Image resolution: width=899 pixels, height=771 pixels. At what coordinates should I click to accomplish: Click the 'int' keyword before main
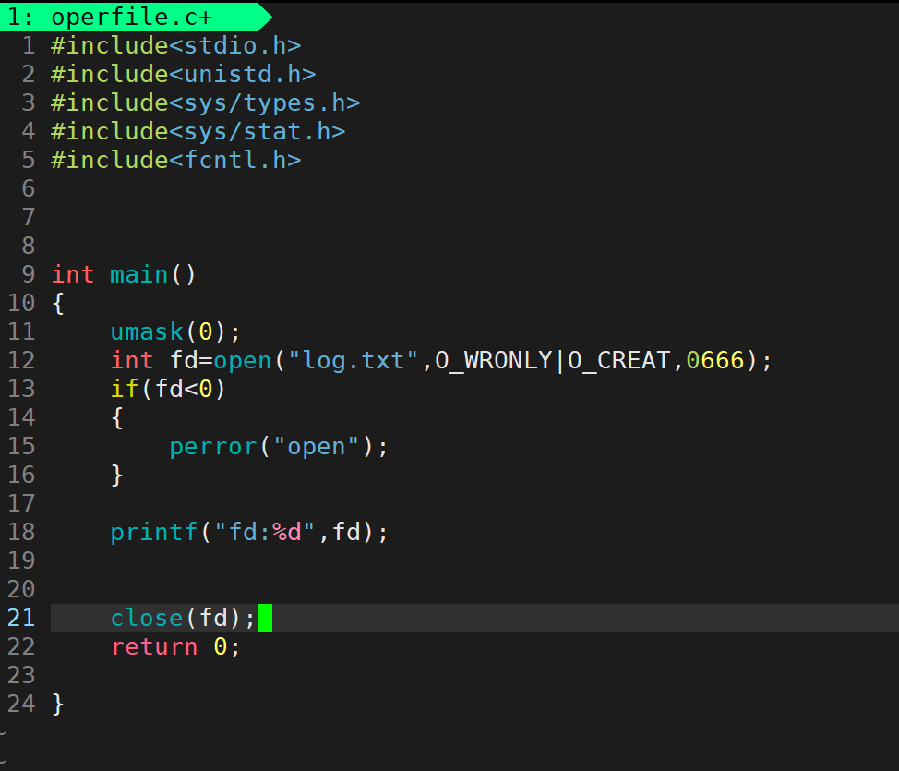point(73,275)
